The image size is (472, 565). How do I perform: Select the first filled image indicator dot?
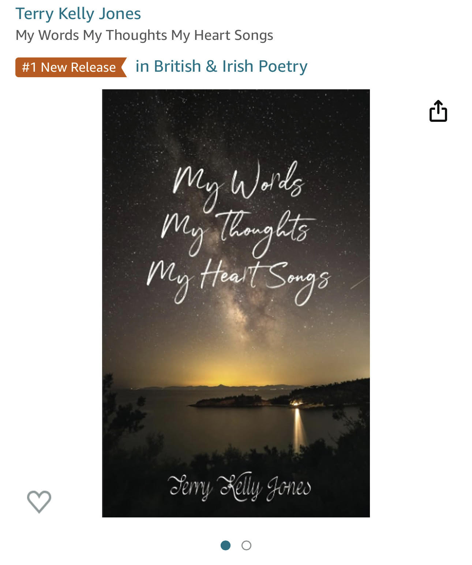(225, 545)
